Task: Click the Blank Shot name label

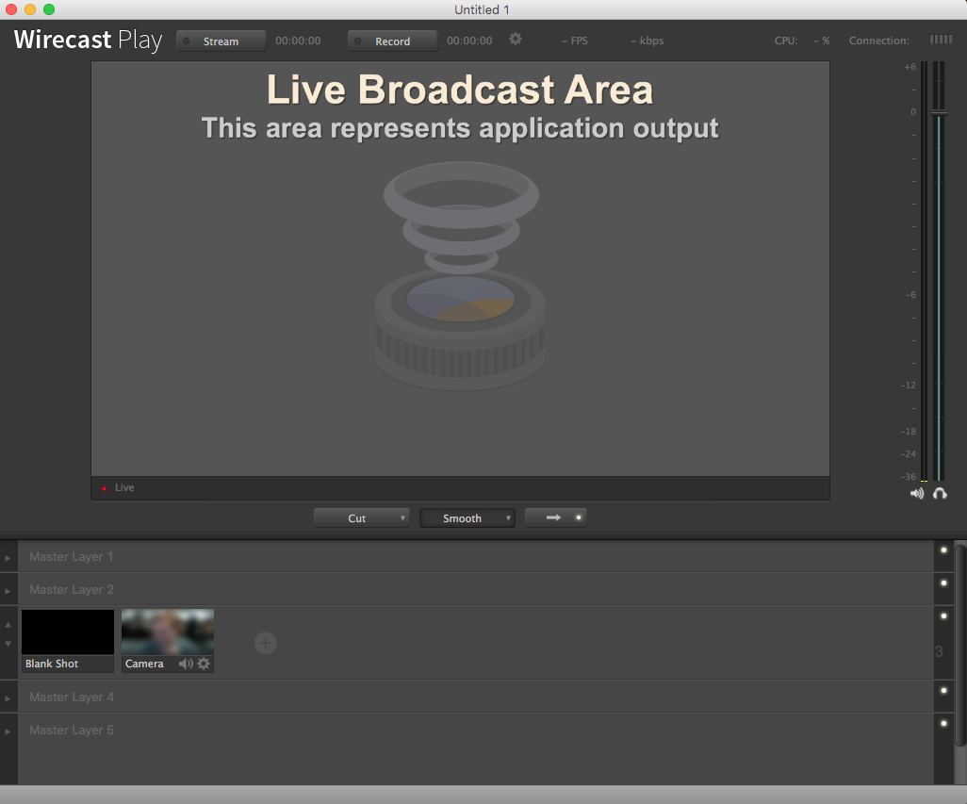Action: tap(52, 664)
